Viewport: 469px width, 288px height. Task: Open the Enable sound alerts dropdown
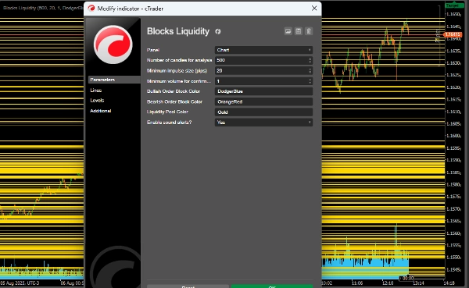[264, 123]
